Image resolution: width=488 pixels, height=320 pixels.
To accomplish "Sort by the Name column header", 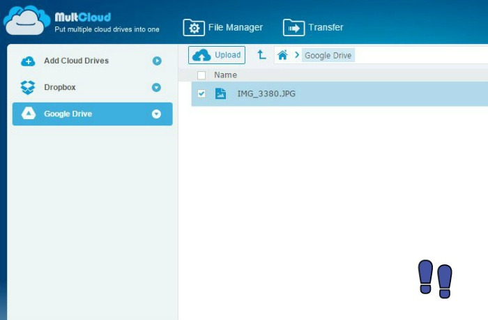I will click(225, 75).
